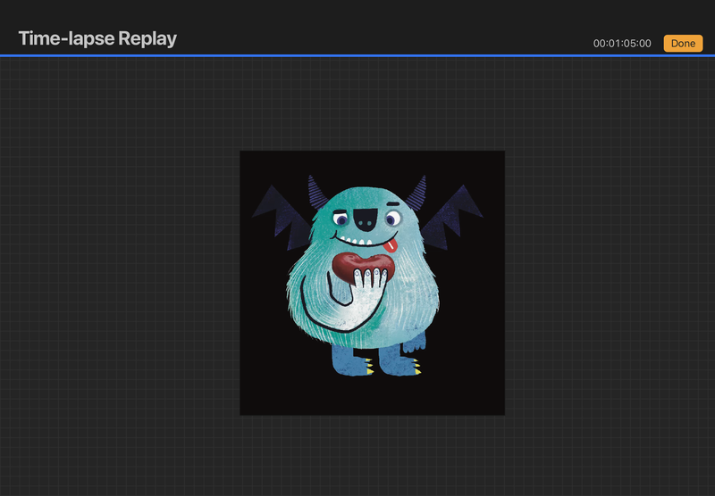Click the monster's left eye
Screen dimensions: 715x496
click(x=340, y=219)
